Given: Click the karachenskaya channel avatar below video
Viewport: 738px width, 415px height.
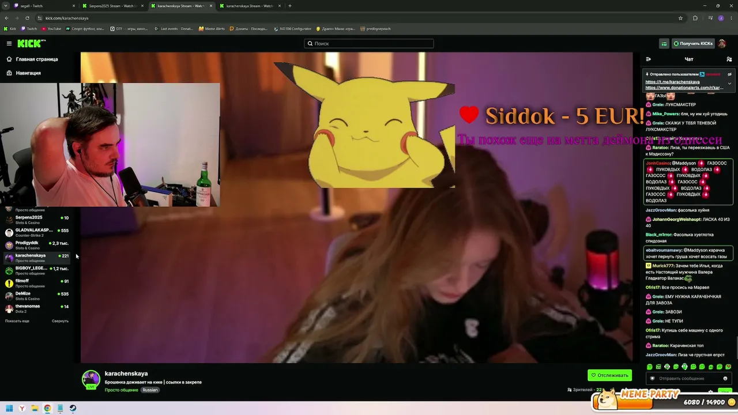Looking at the screenshot, I should pyautogui.click(x=91, y=379).
